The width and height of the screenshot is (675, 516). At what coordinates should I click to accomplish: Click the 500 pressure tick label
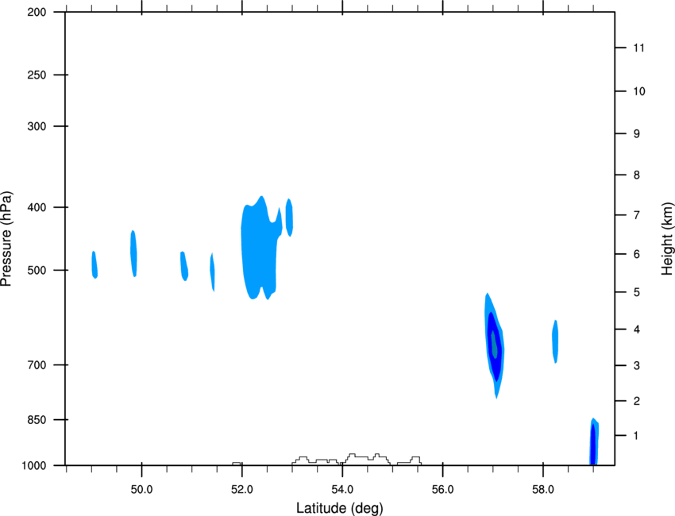pos(37,270)
